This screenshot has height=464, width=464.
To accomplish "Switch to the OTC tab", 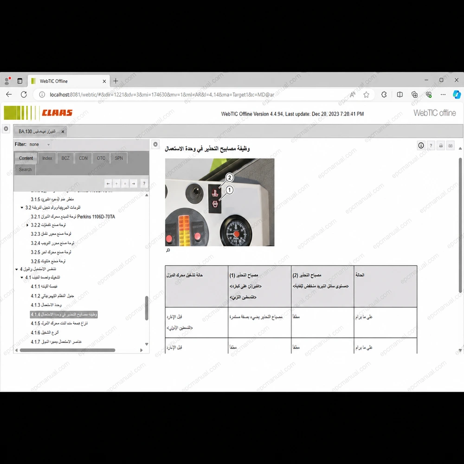I will [101, 158].
